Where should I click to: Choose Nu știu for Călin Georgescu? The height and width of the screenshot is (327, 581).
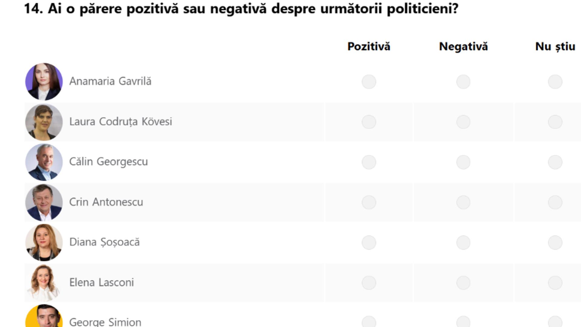(x=555, y=162)
